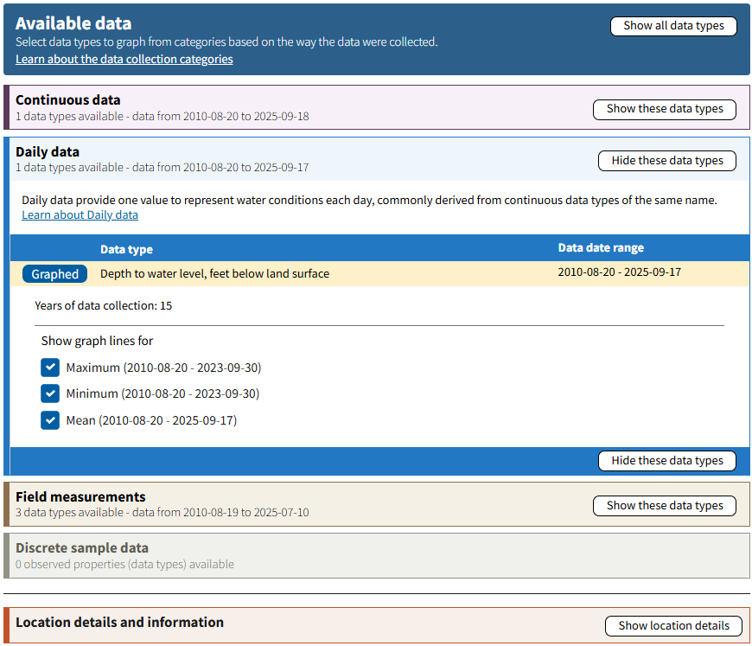Click Show all data types

[673, 25]
